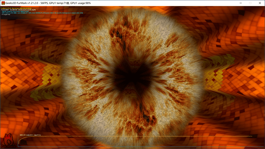Click the right end of the temperature graph line
The width and height of the screenshot is (265, 149).
(252, 136)
